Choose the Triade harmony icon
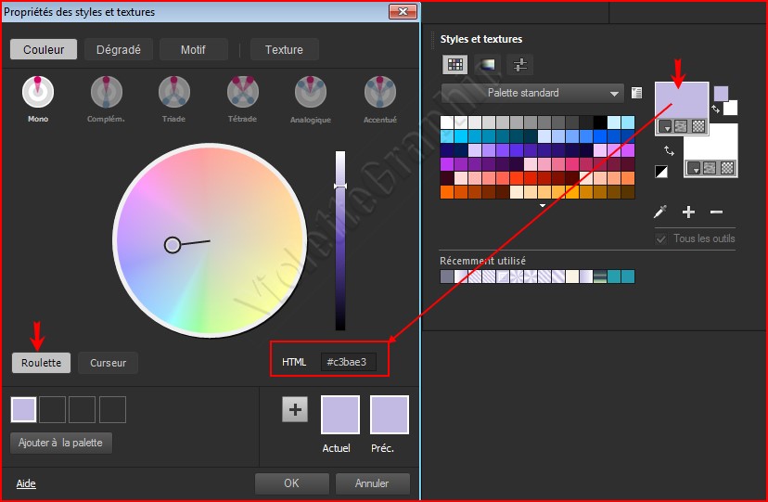 (173, 92)
